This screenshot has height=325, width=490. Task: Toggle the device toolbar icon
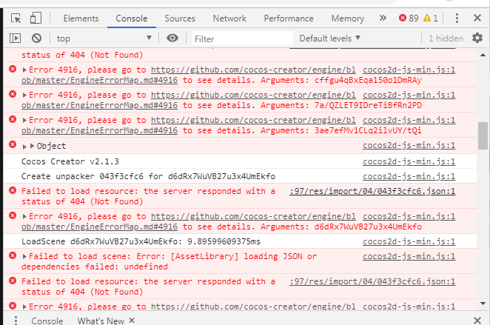pos(36,19)
